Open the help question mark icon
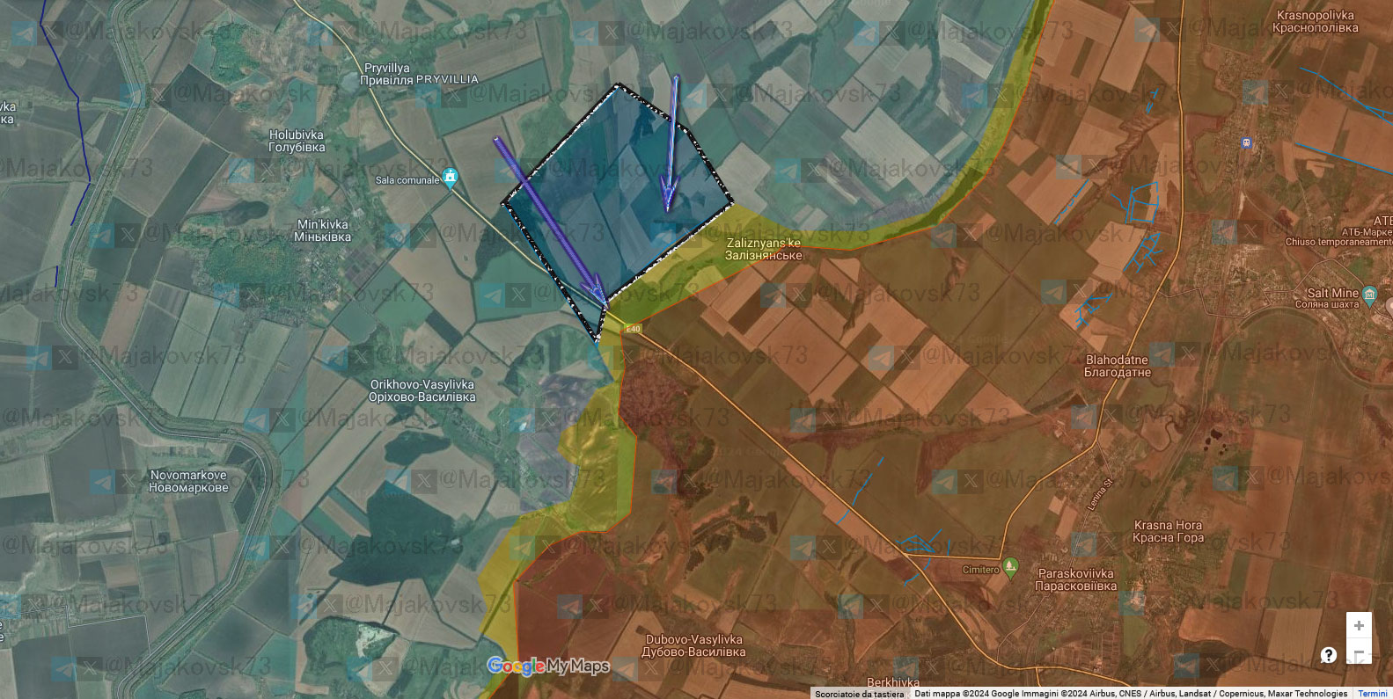Screen dimensions: 1393x699 1329,655
